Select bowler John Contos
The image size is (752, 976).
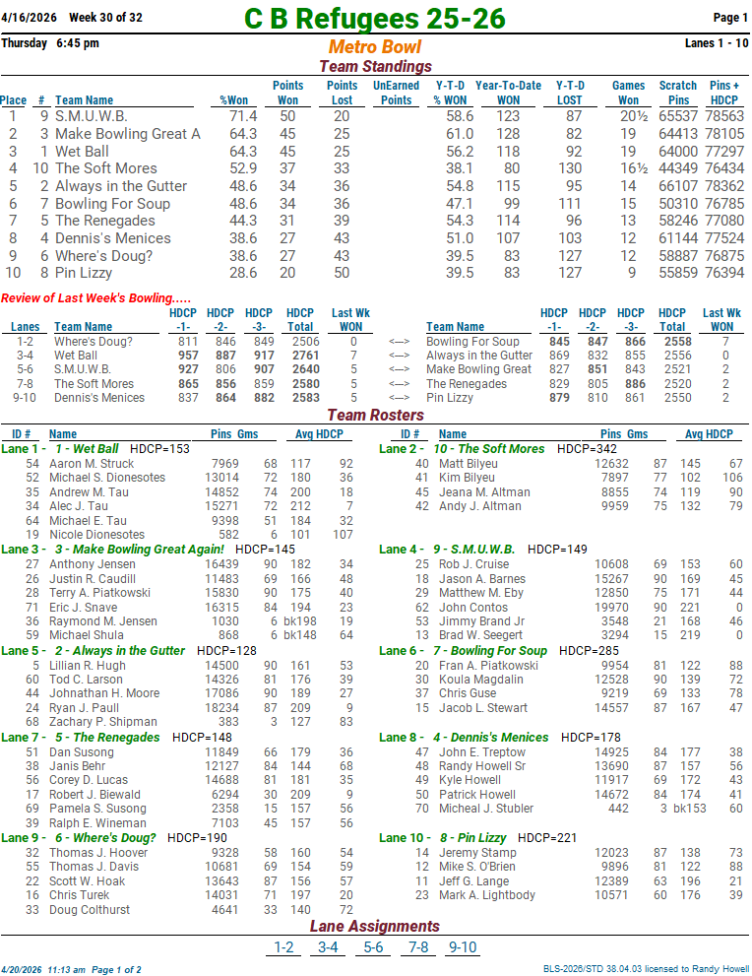[x=473, y=608]
